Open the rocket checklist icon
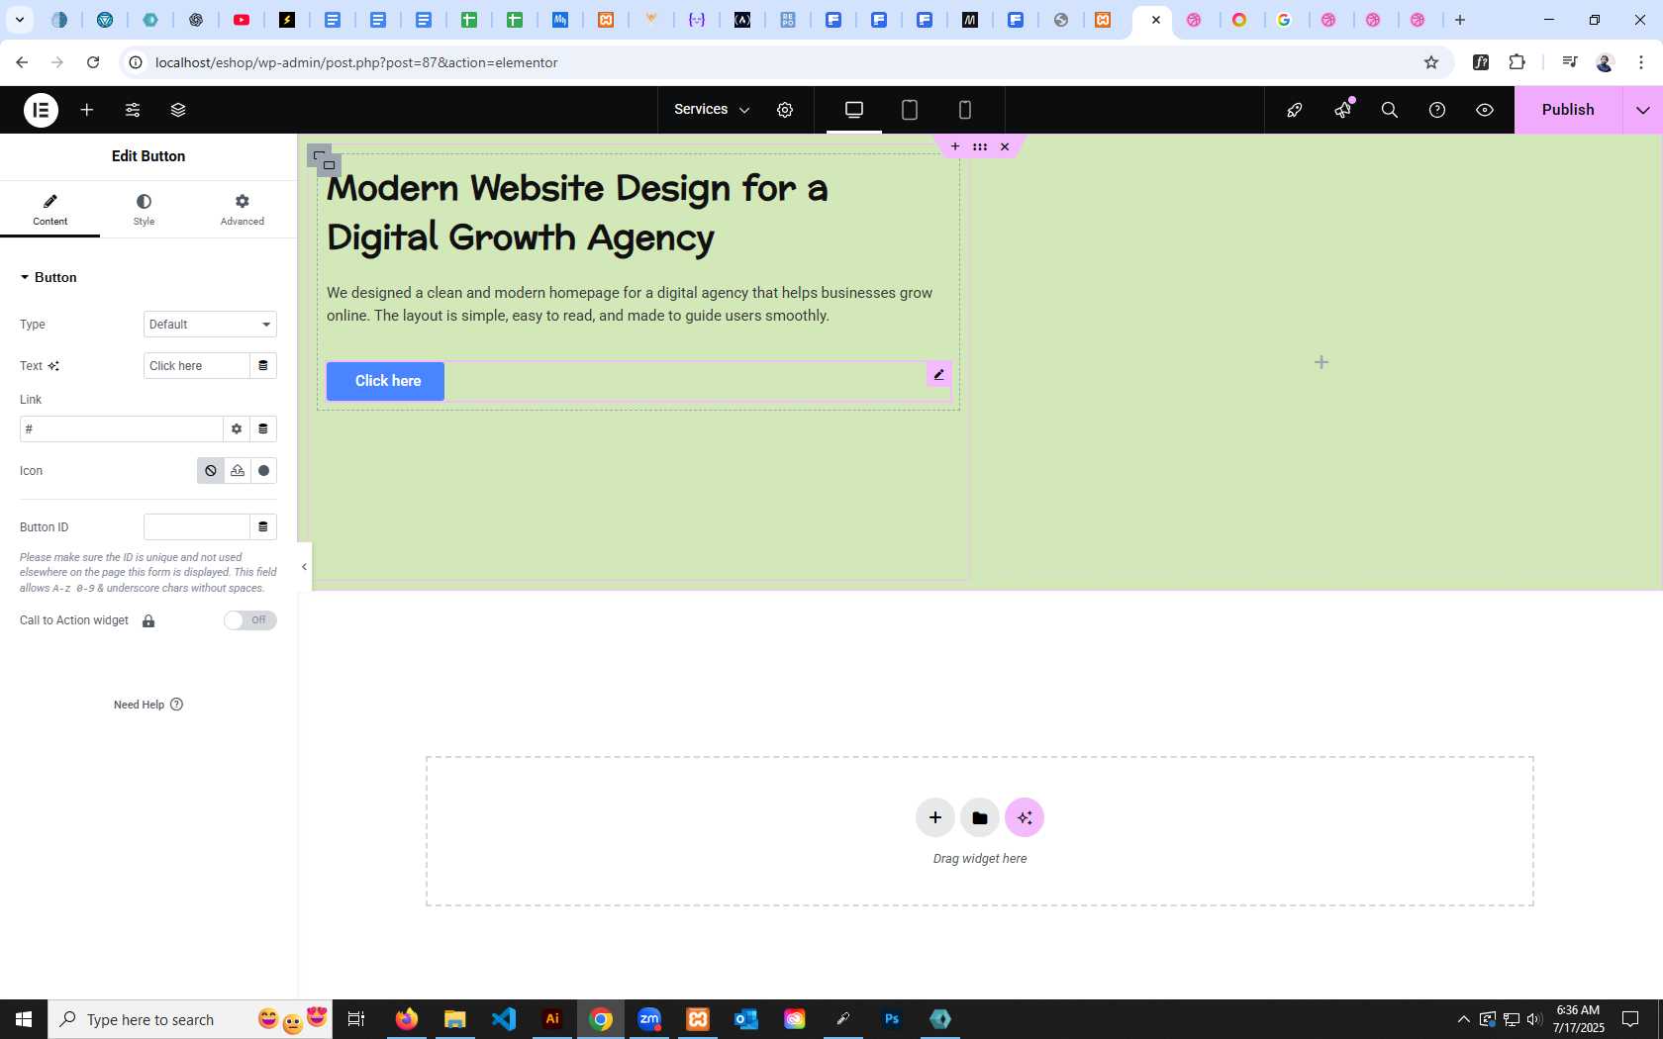Image resolution: width=1663 pixels, height=1039 pixels. pyautogui.click(x=1295, y=110)
